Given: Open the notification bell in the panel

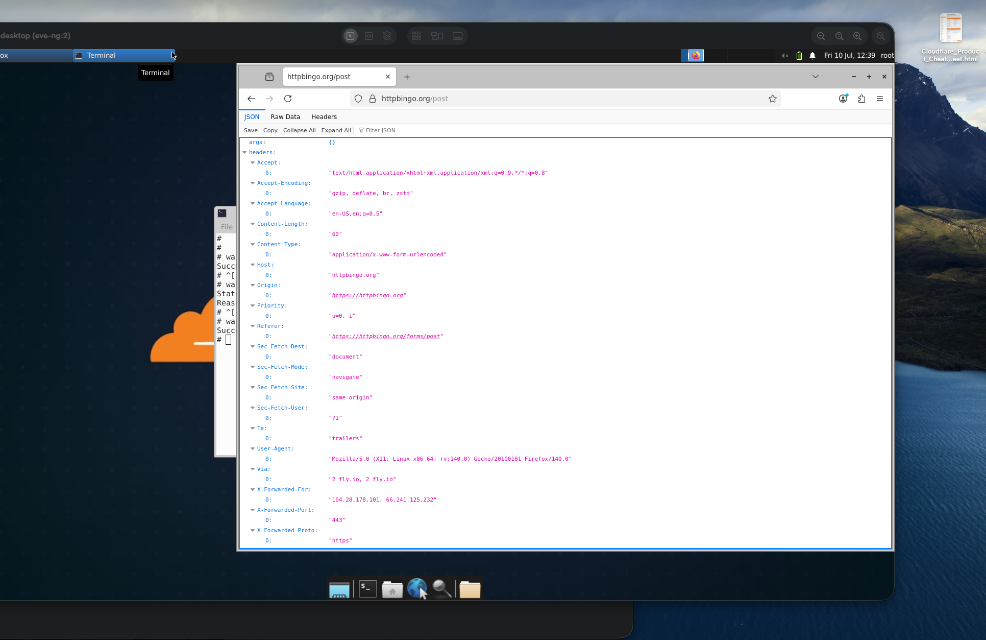Looking at the screenshot, I should 812,56.
